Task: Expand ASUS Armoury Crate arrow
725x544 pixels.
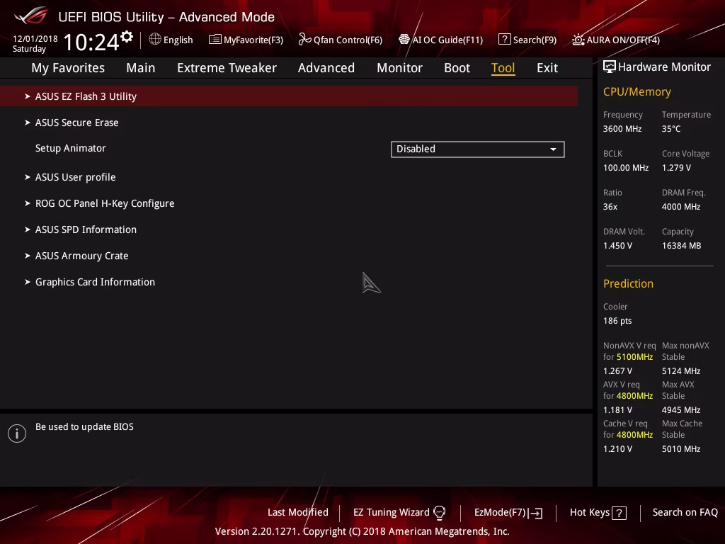Action: tap(28, 256)
